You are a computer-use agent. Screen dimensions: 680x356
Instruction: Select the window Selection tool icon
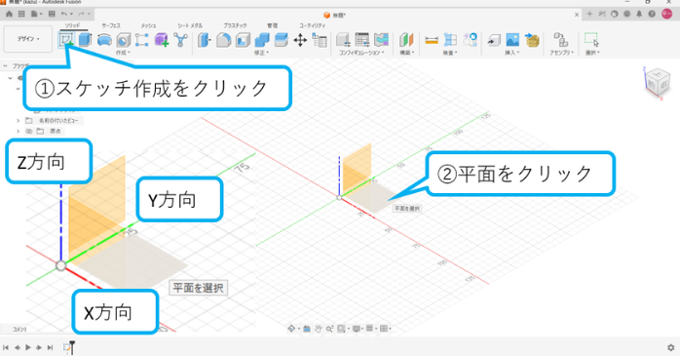click(591, 40)
